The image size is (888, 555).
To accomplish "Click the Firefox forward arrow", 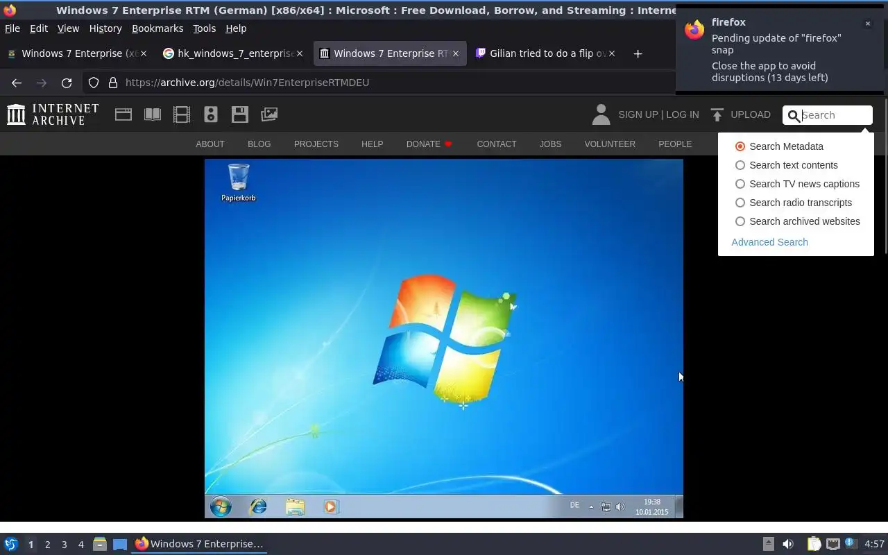I will pos(42,83).
